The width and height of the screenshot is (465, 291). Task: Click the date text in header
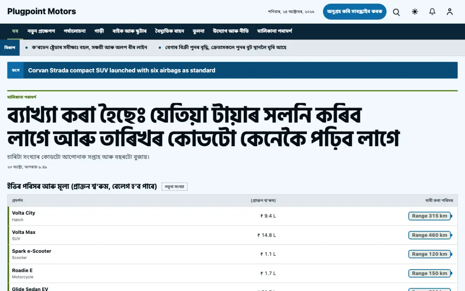[291, 12]
